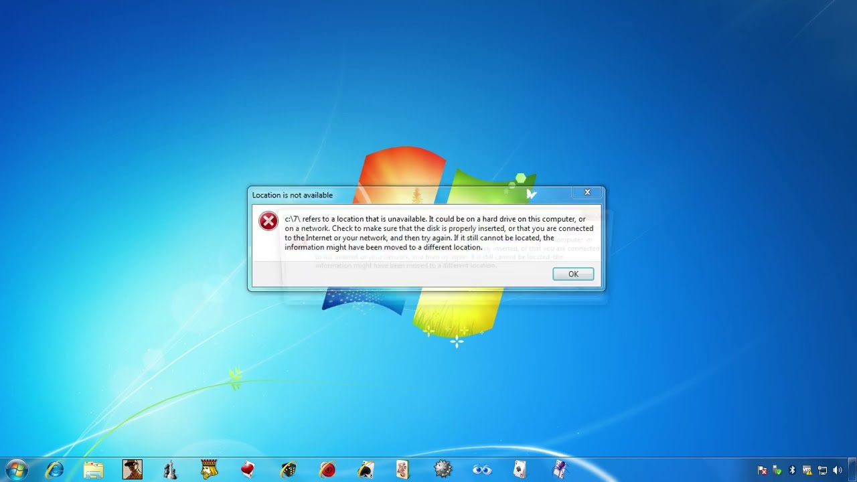The width and height of the screenshot is (857, 482).
Task: Launch Internet Explorer from taskbar
Action: pyautogui.click(x=54, y=470)
